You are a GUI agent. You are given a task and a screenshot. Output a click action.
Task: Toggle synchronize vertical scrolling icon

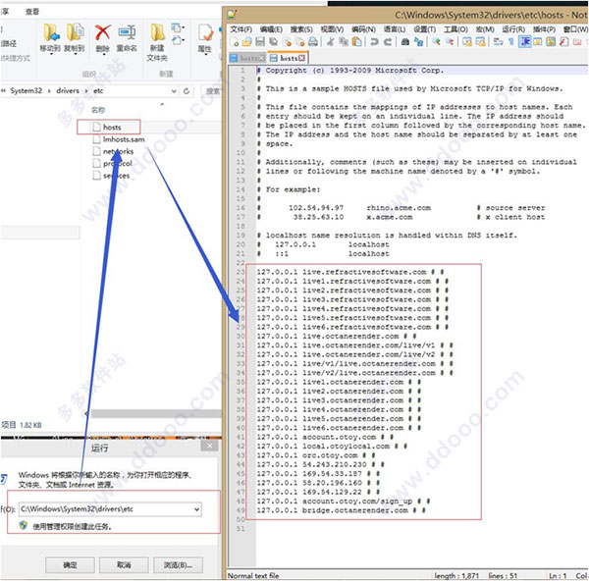(467, 42)
